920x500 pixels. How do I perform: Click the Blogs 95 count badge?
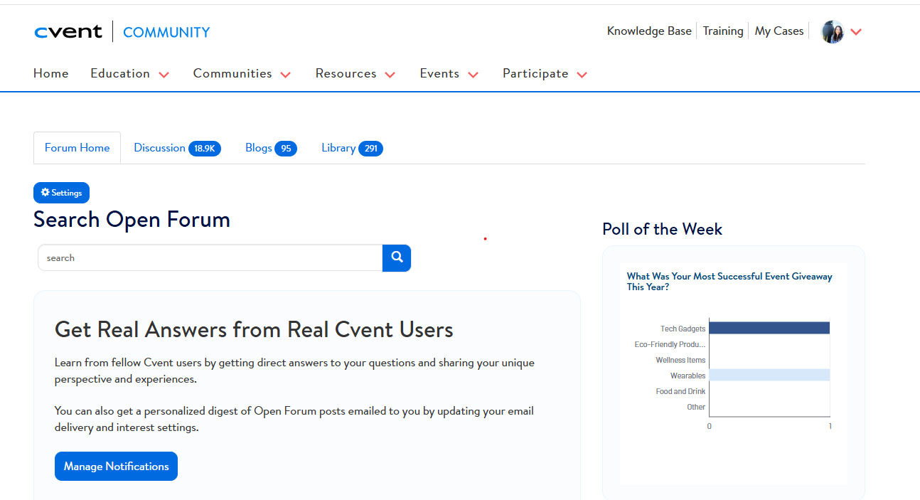(286, 149)
